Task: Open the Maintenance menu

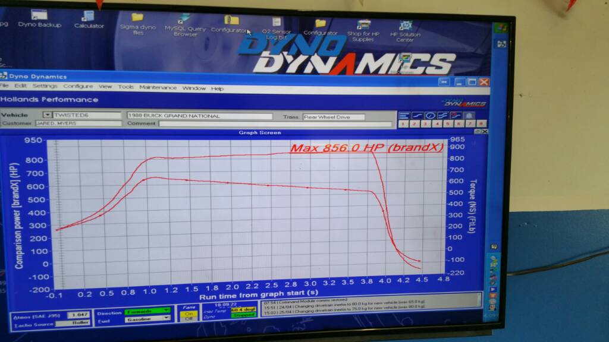Action: click(x=158, y=88)
